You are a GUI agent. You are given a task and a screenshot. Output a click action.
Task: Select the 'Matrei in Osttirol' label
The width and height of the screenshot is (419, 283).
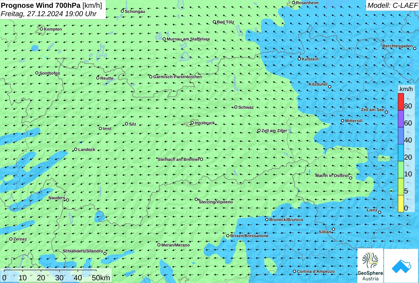(332, 175)
